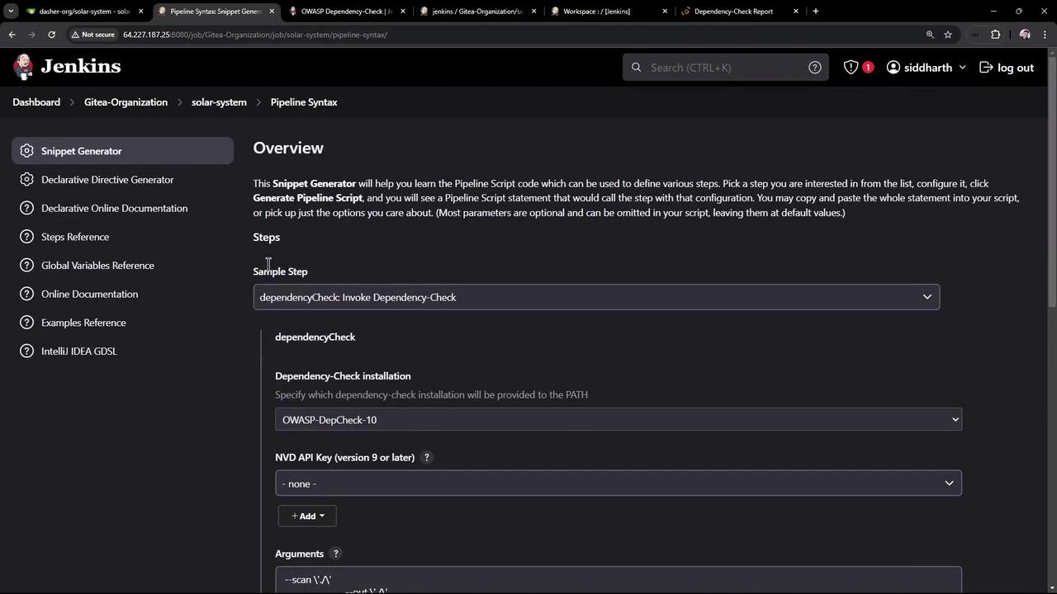Viewport: 1057px width, 594px height.
Task: Switch to the Dependency-Check Report tab
Action: tap(733, 12)
